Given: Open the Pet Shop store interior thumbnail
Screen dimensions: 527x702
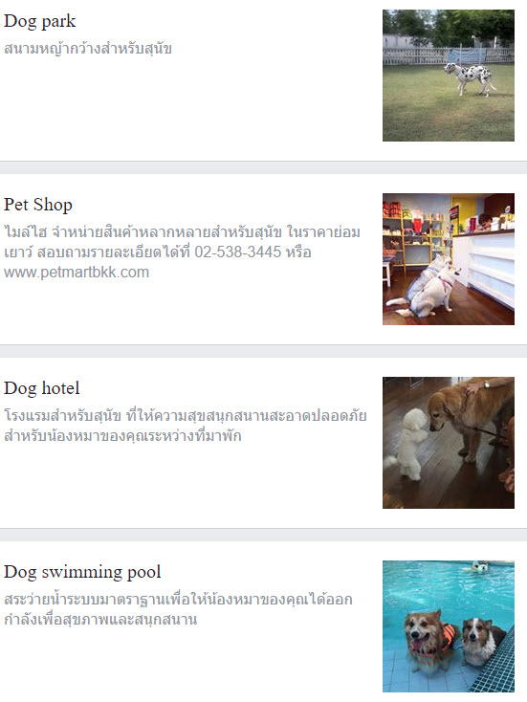Looking at the screenshot, I should (449, 259).
